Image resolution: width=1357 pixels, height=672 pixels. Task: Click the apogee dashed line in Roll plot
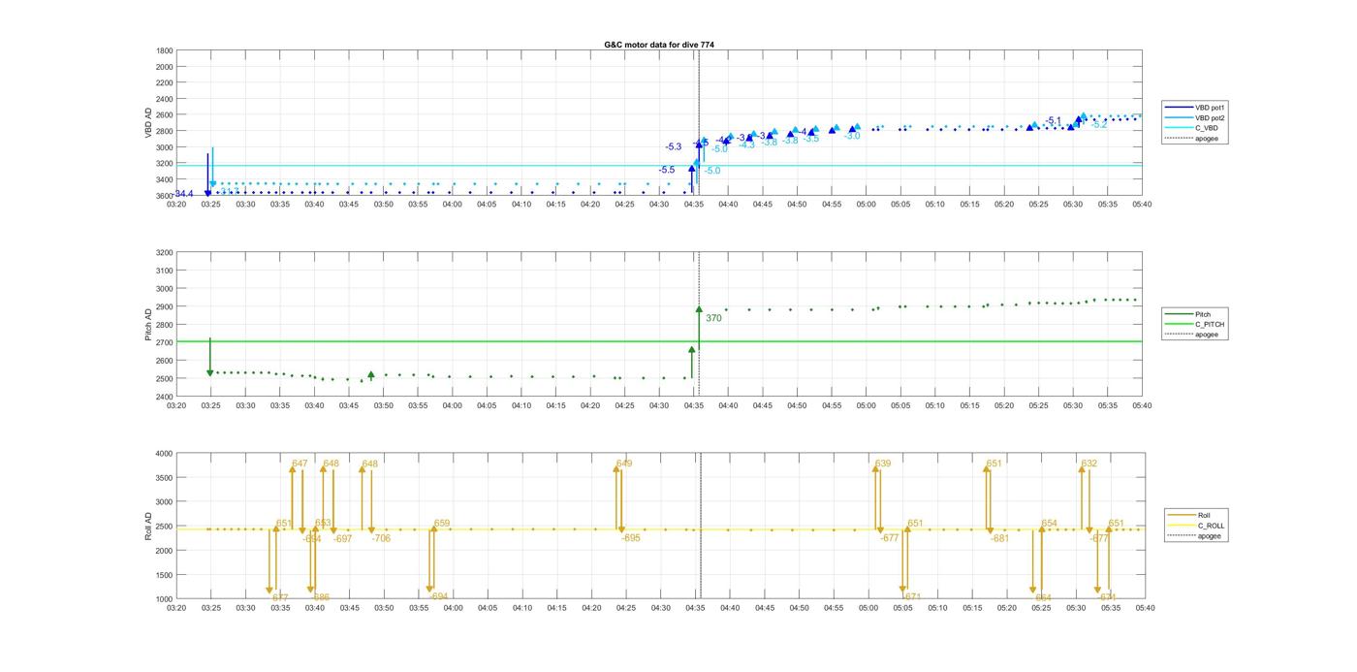701,526
